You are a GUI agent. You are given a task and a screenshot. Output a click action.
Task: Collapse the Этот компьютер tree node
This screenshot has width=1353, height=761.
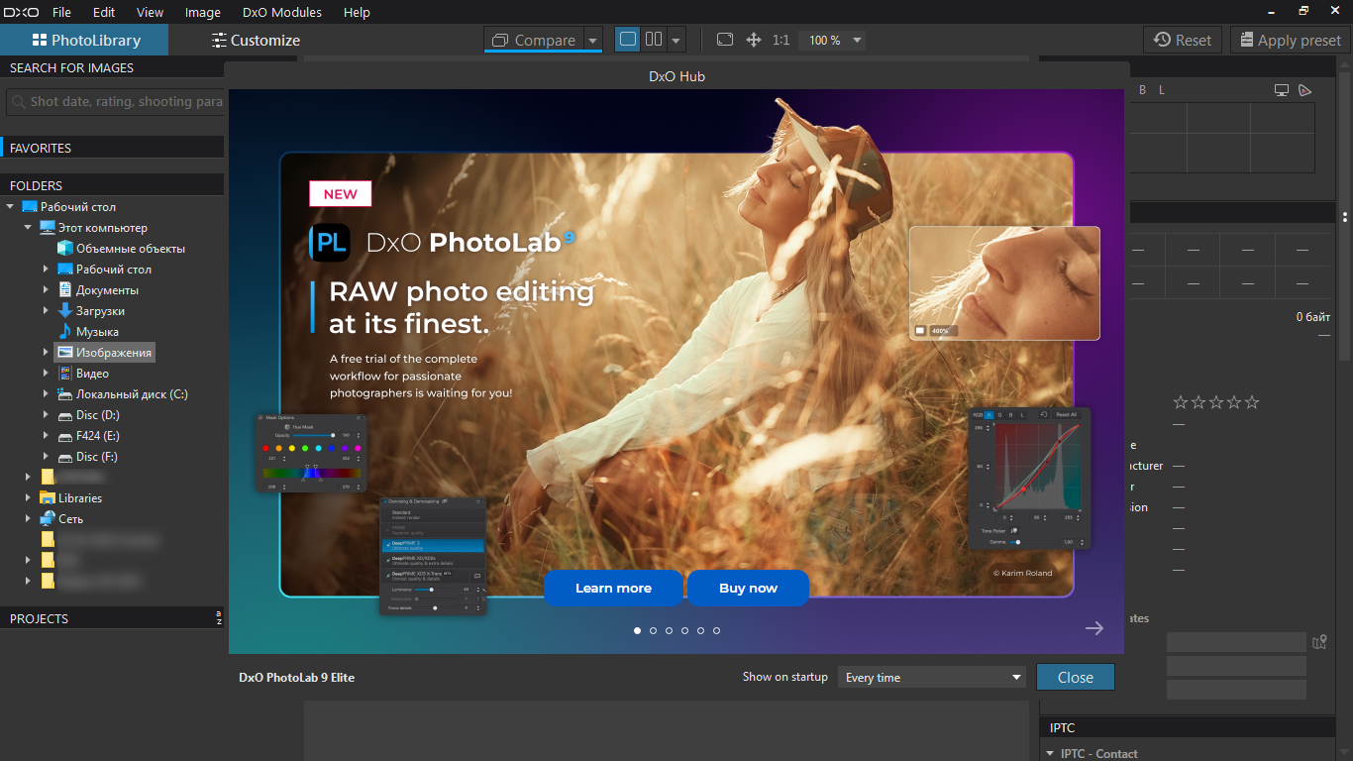click(x=28, y=227)
